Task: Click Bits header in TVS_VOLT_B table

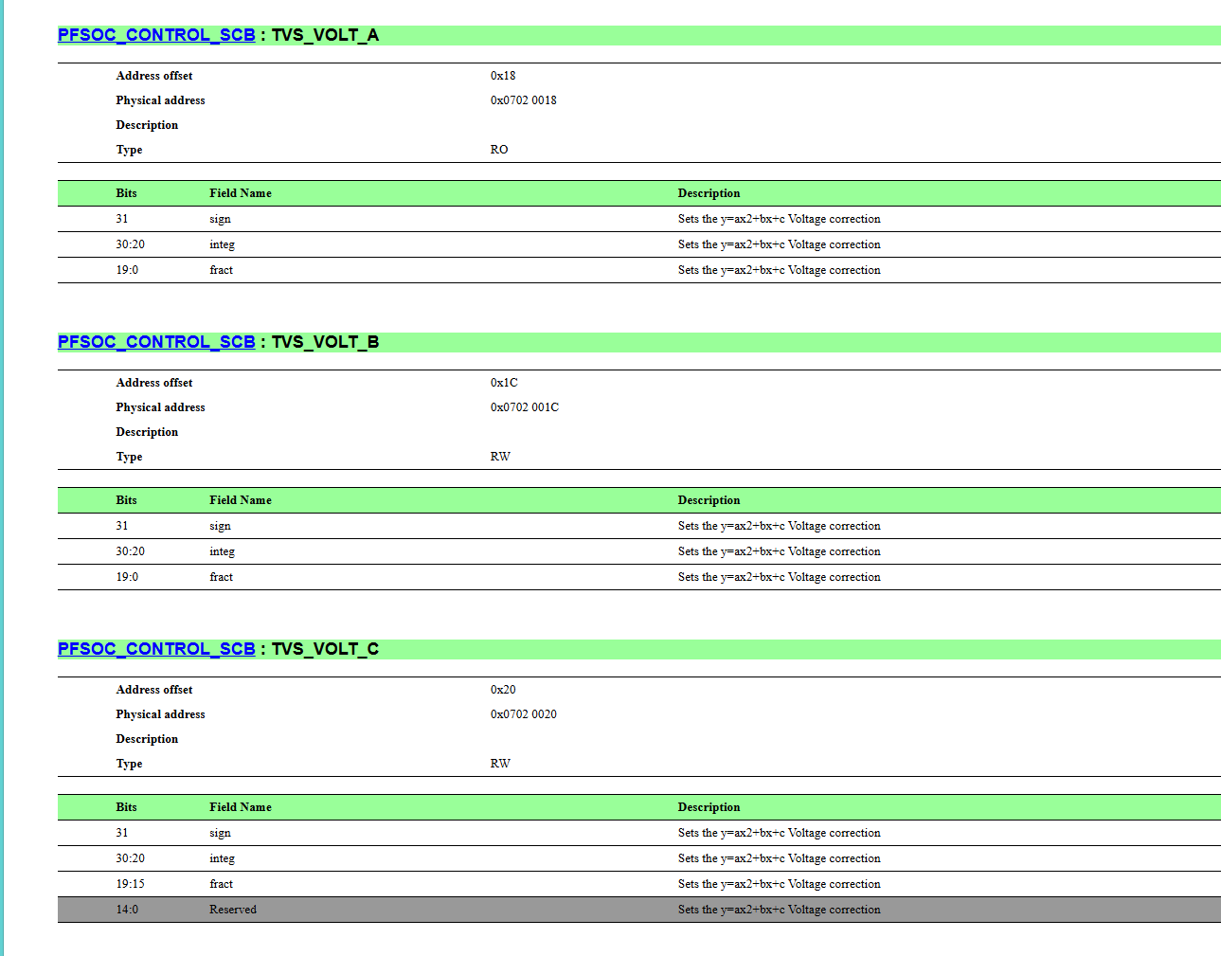Action: 127,500
